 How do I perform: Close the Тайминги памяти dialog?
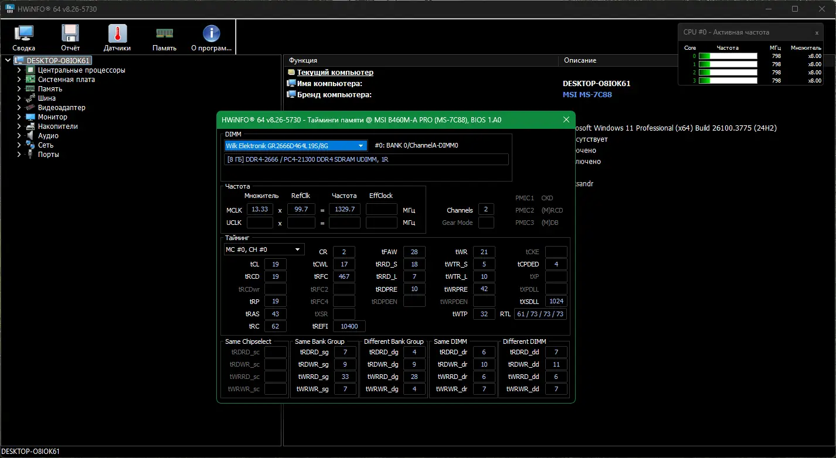566,119
